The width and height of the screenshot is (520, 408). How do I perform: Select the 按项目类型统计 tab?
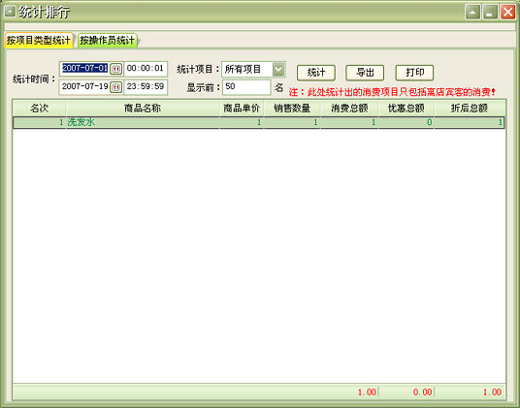39,41
